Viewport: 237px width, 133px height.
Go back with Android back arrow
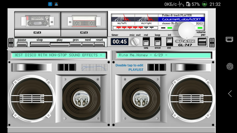tap(230, 94)
